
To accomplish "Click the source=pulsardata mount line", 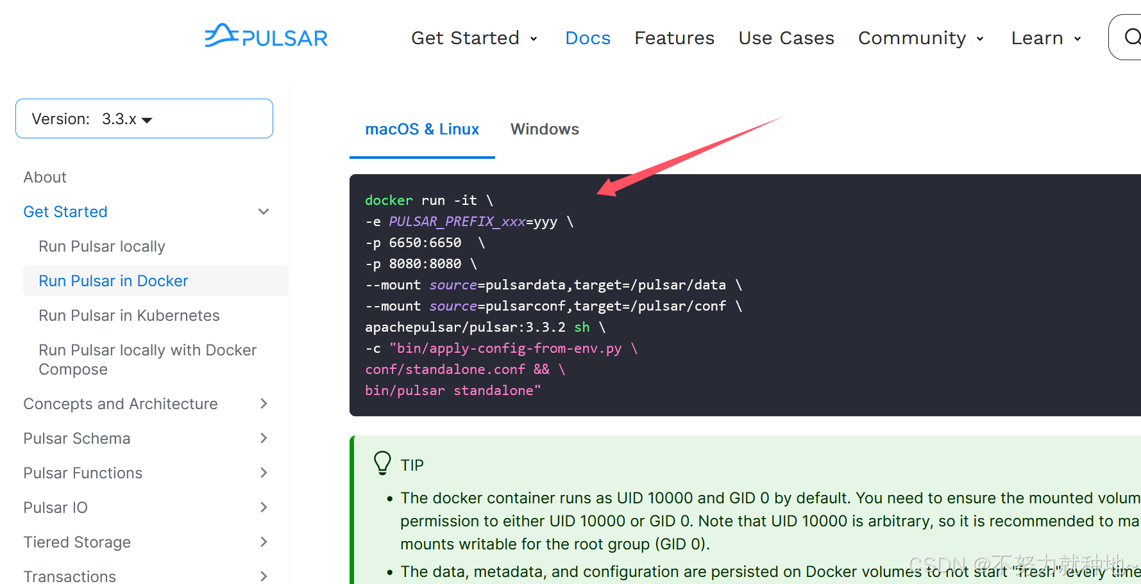I will click(x=554, y=285).
